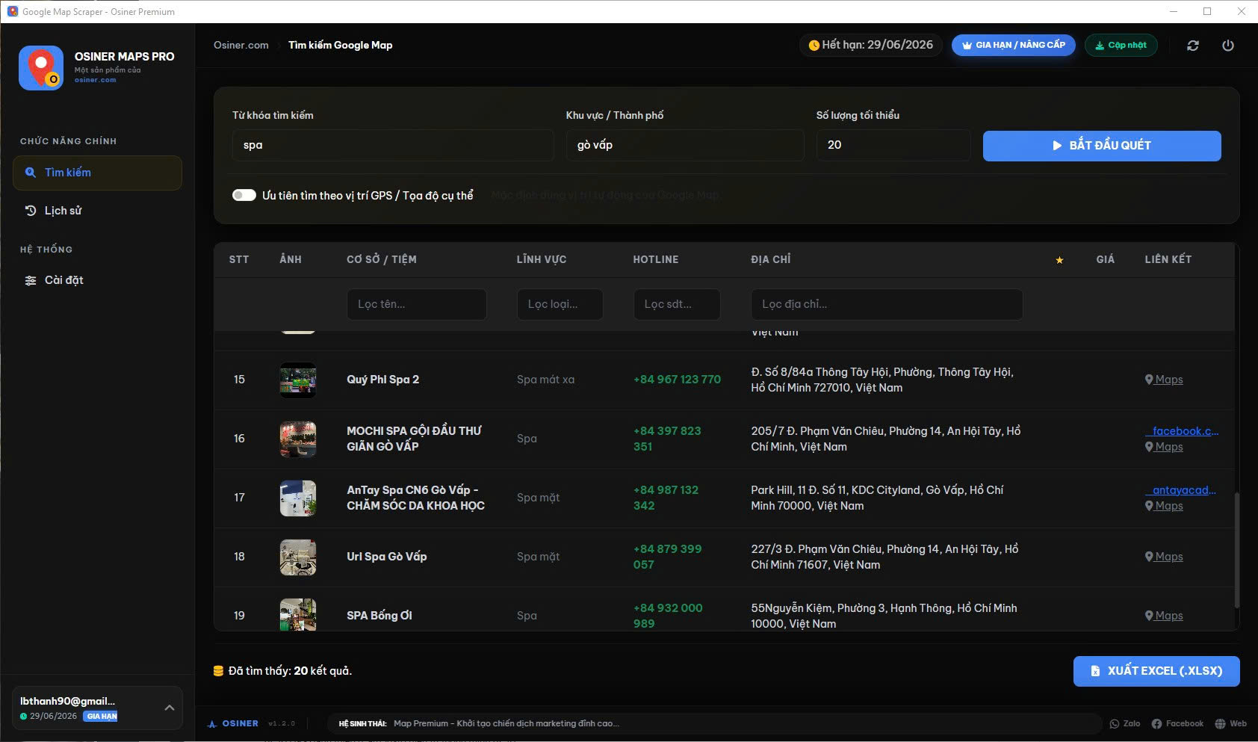Click the results table vertical scrollbar
Screen dimensions: 1258x742
click(1236, 549)
